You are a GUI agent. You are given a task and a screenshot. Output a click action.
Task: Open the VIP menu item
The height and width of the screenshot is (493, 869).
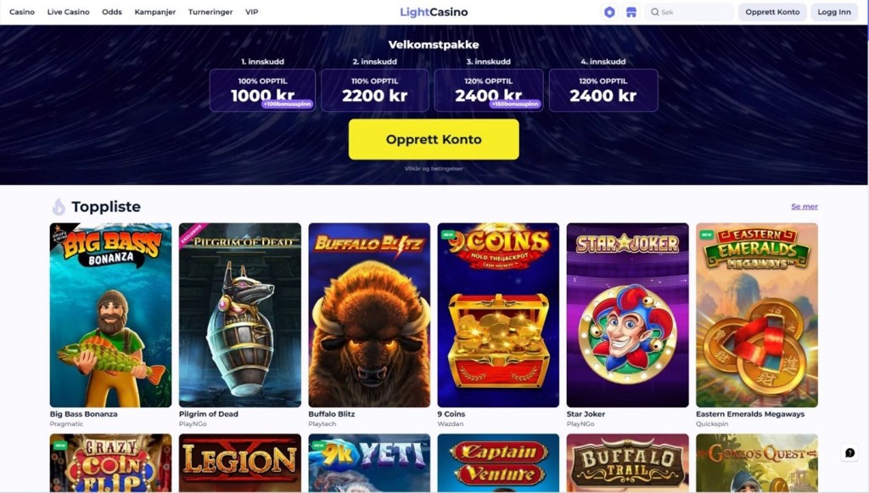pos(251,12)
